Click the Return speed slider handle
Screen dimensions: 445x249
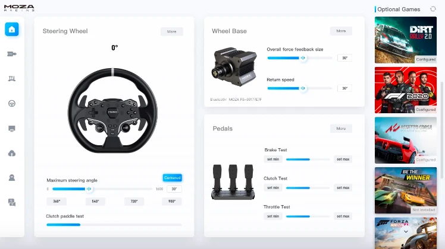coord(303,88)
